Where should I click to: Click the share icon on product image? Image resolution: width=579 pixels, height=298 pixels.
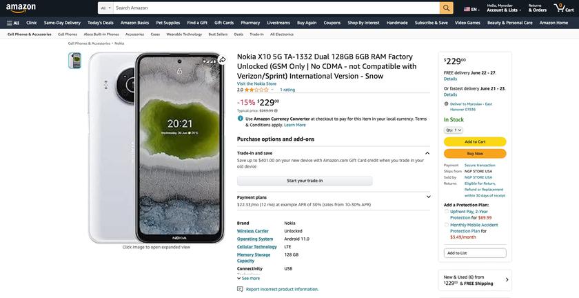pyautogui.click(x=222, y=60)
